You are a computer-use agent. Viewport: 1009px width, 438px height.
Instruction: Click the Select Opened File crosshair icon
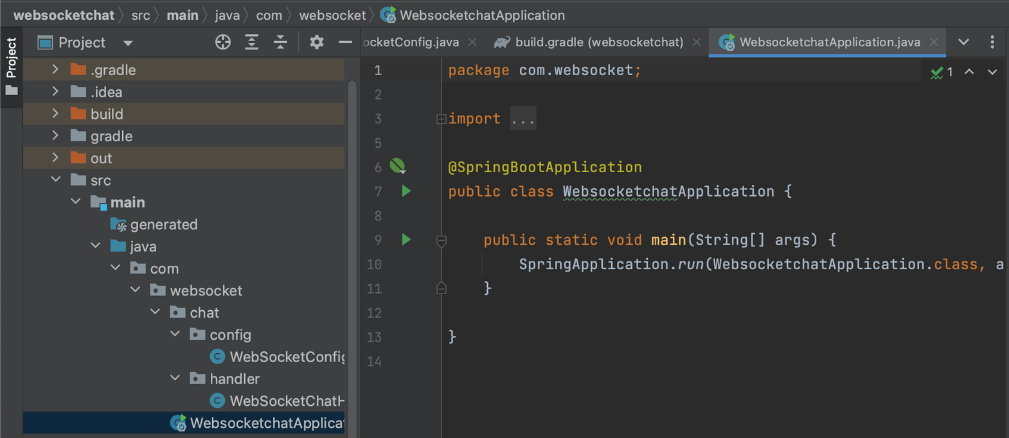click(x=223, y=42)
